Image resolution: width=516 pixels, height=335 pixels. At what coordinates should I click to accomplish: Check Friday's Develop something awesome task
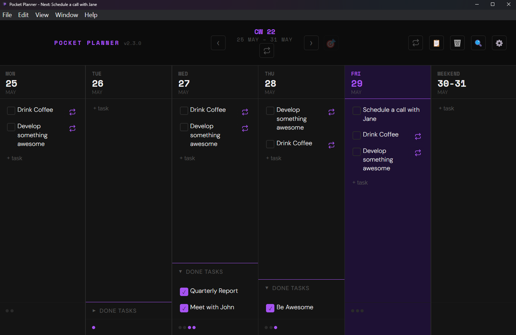click(x=357, y=152)
